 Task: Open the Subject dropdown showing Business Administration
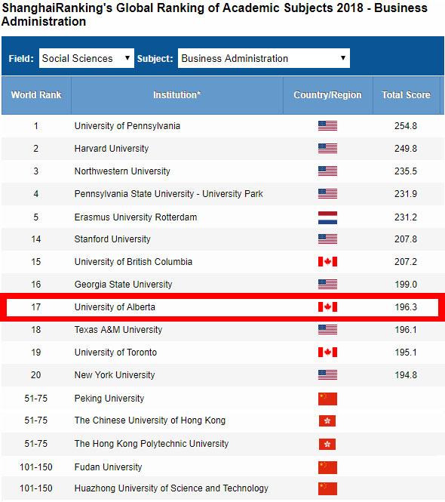tap(264, 58)
